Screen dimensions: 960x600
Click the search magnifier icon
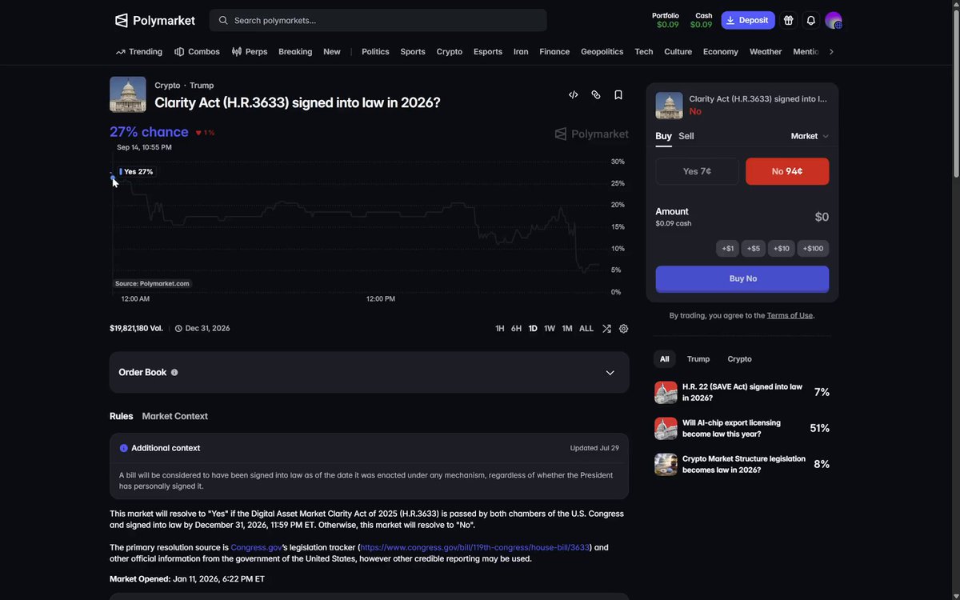click(223, 20)
